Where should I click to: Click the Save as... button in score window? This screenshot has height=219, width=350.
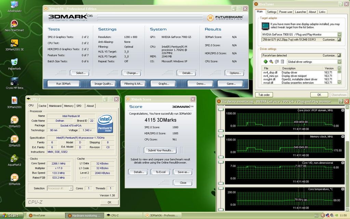pyautogui.click(x=183, y=172)
